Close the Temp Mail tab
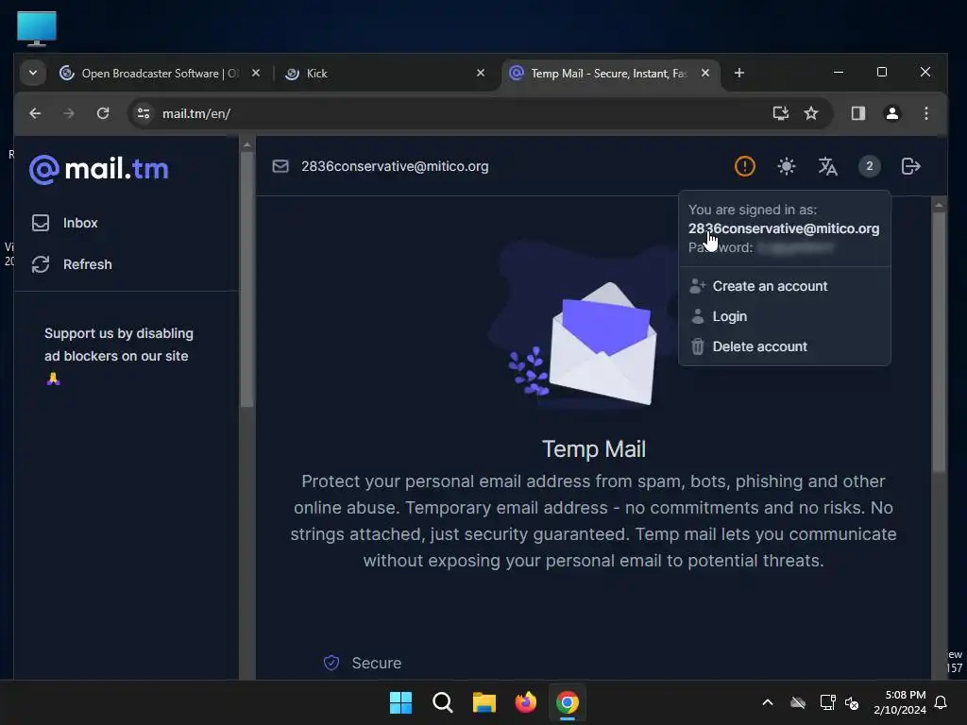 (x=705, y=74)
